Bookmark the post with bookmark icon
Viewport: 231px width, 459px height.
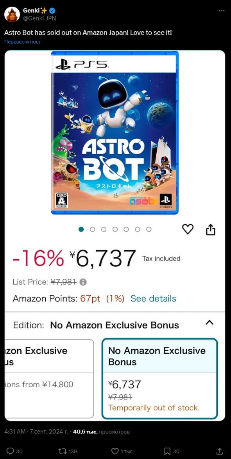(167, 451)
